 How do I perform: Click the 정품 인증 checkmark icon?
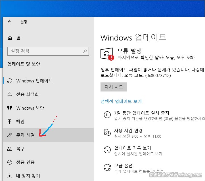(10, 162)
